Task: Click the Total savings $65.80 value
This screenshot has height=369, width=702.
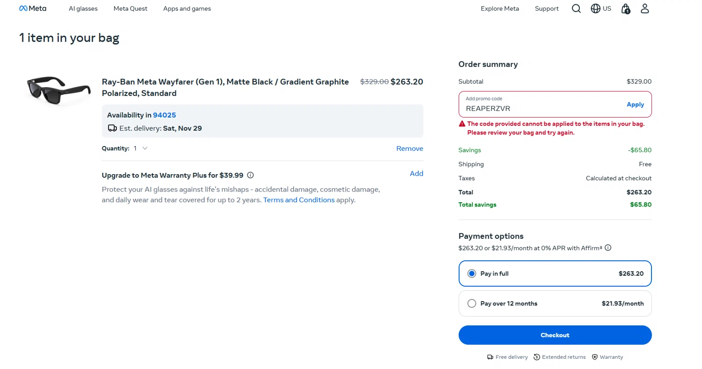Action: (641, 205)
